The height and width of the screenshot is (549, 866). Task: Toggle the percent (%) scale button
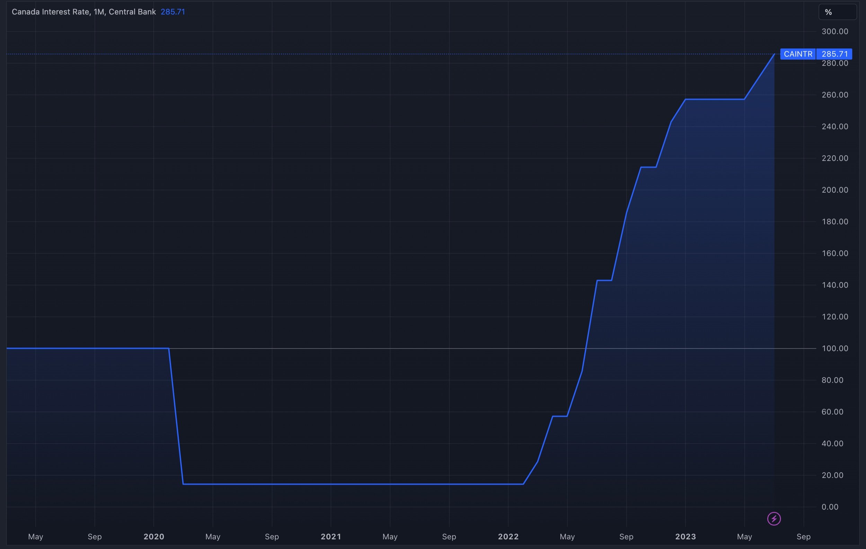tap(838, 12)
